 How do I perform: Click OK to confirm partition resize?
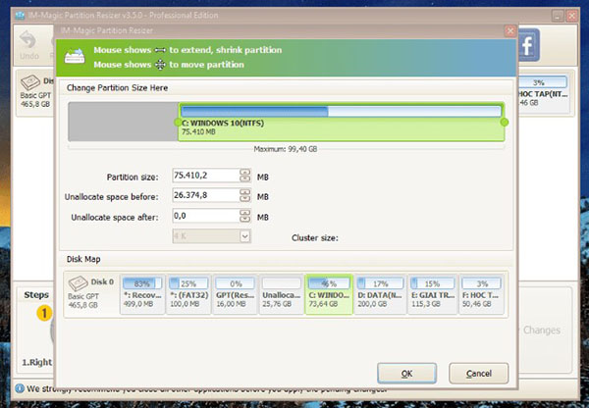click(406, 373)
